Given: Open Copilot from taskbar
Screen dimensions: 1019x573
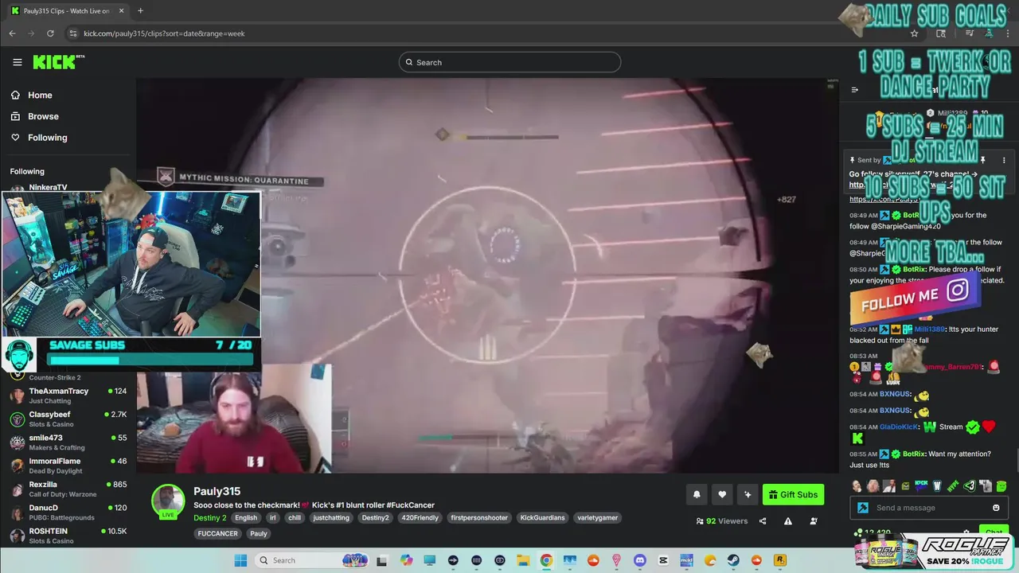Looking at the screenshot, I should (x=406, y=560).
